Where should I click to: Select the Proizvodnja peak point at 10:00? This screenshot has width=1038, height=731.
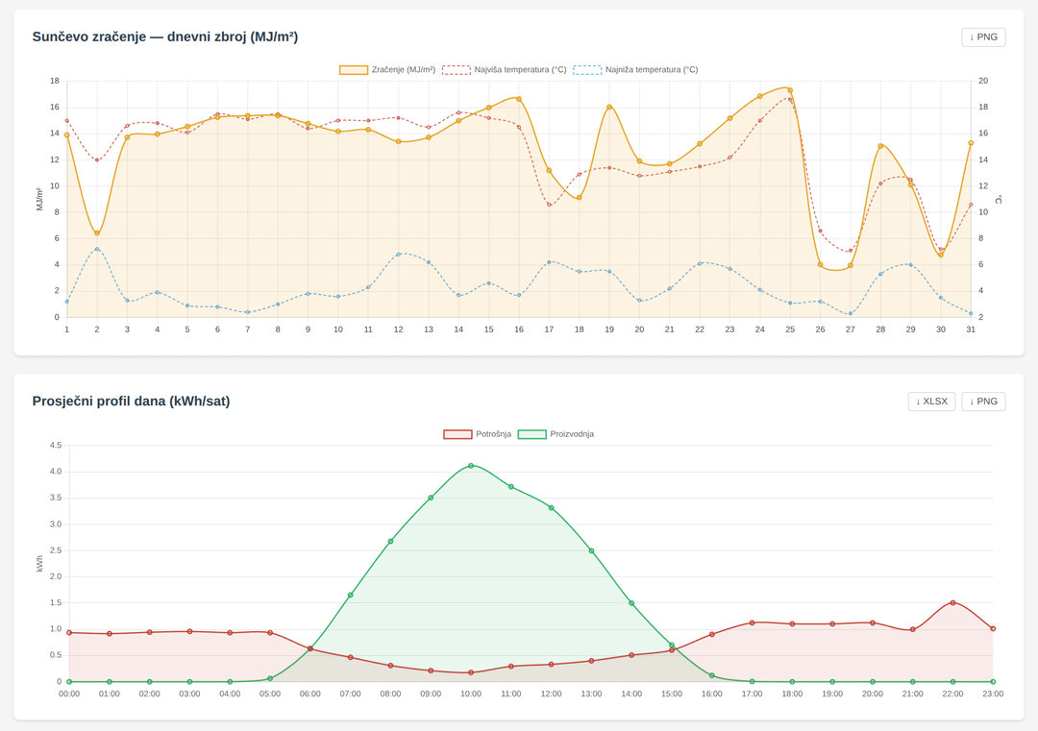coord(471,466)
